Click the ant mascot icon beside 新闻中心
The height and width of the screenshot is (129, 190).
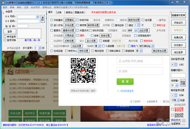point(10,71)
